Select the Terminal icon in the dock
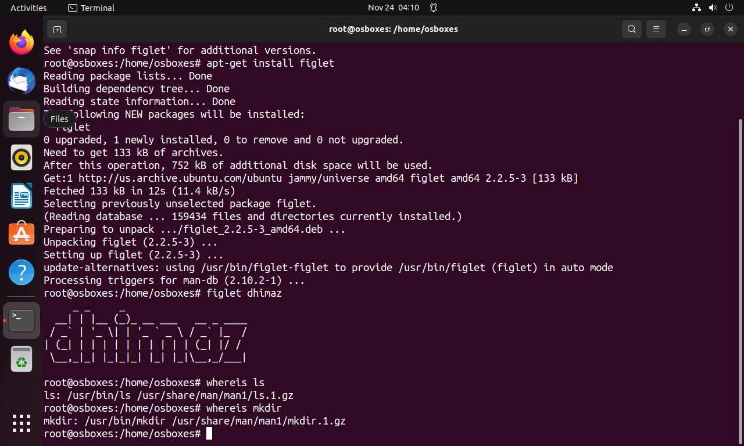Viewport: 744px width, 446px height. pos(22,321)
